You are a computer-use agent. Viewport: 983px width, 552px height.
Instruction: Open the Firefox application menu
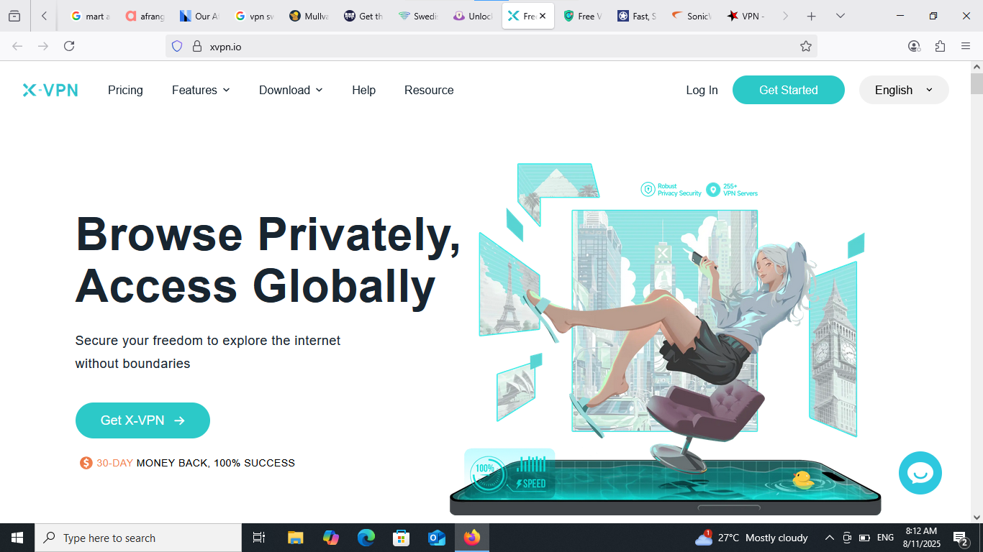click(x=966, y=46)
